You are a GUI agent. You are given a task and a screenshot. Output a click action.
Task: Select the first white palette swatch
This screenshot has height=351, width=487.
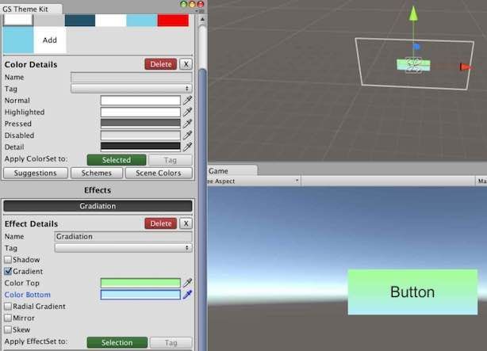tap(18, 20)
